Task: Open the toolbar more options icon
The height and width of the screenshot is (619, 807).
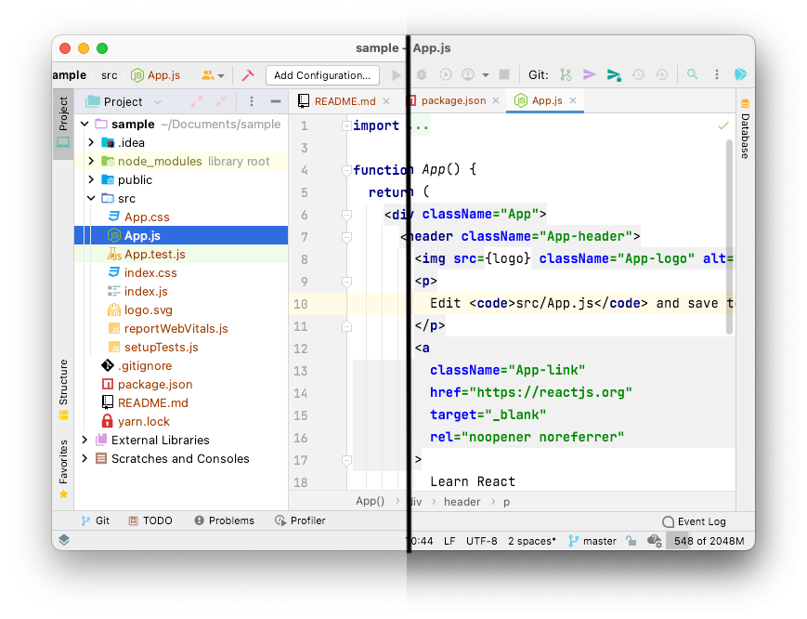Action: point(716,74)
